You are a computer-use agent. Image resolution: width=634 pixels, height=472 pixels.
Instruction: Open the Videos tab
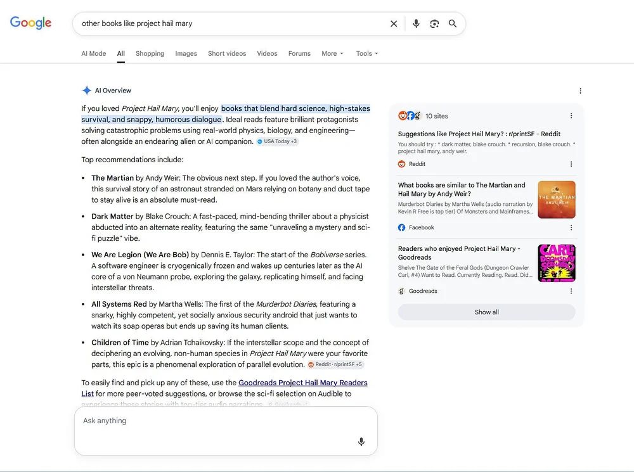(x=267, y=53)
